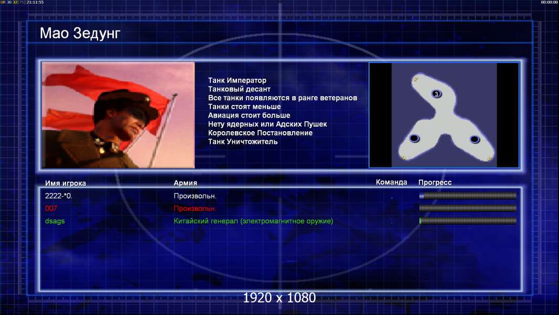Click green player name 'dsags'

tap(55, 221)
